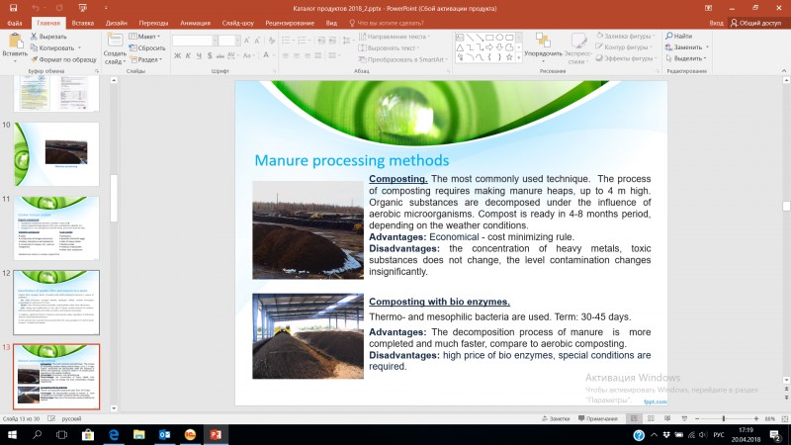Select the rectangle shape in shapes gallery
This screenshot has width=791, height=445.
tap(489, 38)
